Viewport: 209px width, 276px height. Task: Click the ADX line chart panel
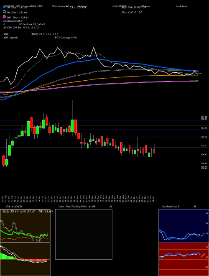[25, 226]
